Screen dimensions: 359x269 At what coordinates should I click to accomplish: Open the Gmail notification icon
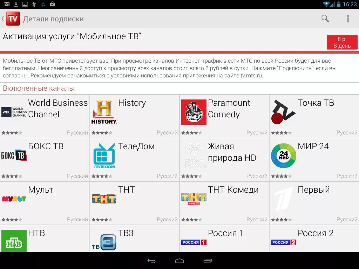[7, 4]
